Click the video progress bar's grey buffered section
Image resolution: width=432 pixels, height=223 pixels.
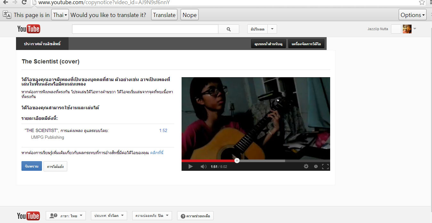262,161
